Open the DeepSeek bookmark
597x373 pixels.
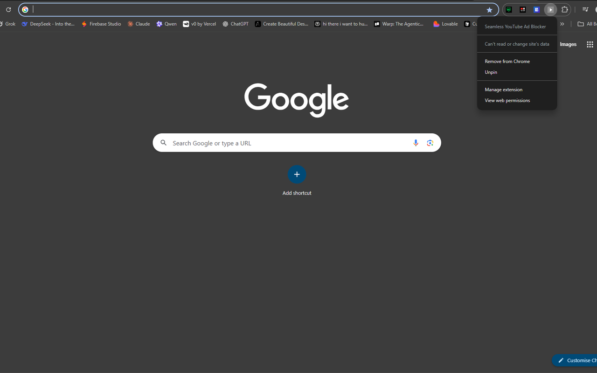point(48,24)
